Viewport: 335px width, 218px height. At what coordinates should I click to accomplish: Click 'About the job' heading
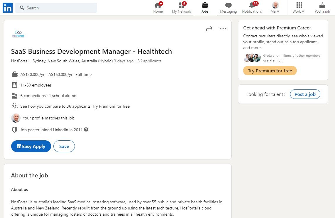click(29, 175)
